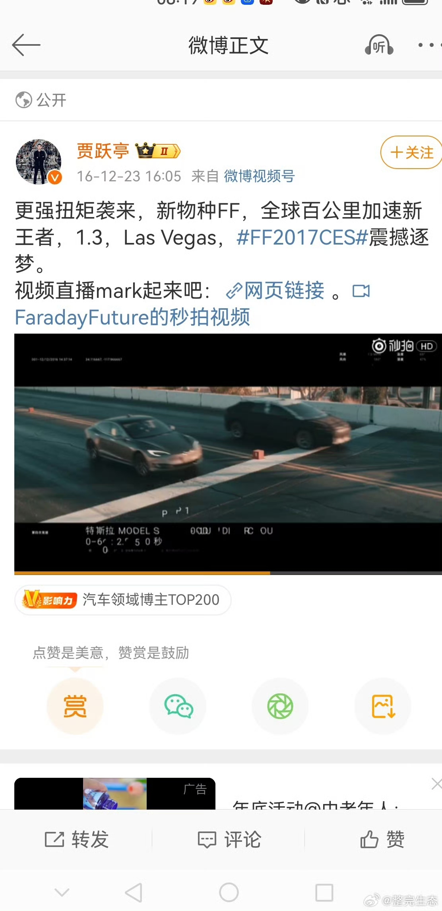Open 贾跃亭's profile avatar
Screen dimensions: 442x911
pyautogui.click(x=39, y=162)
